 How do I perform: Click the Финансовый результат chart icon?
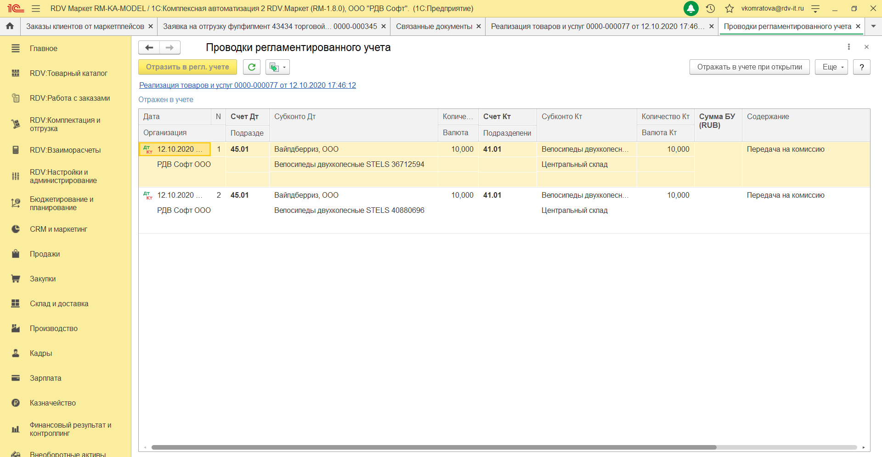click(16, 429)
